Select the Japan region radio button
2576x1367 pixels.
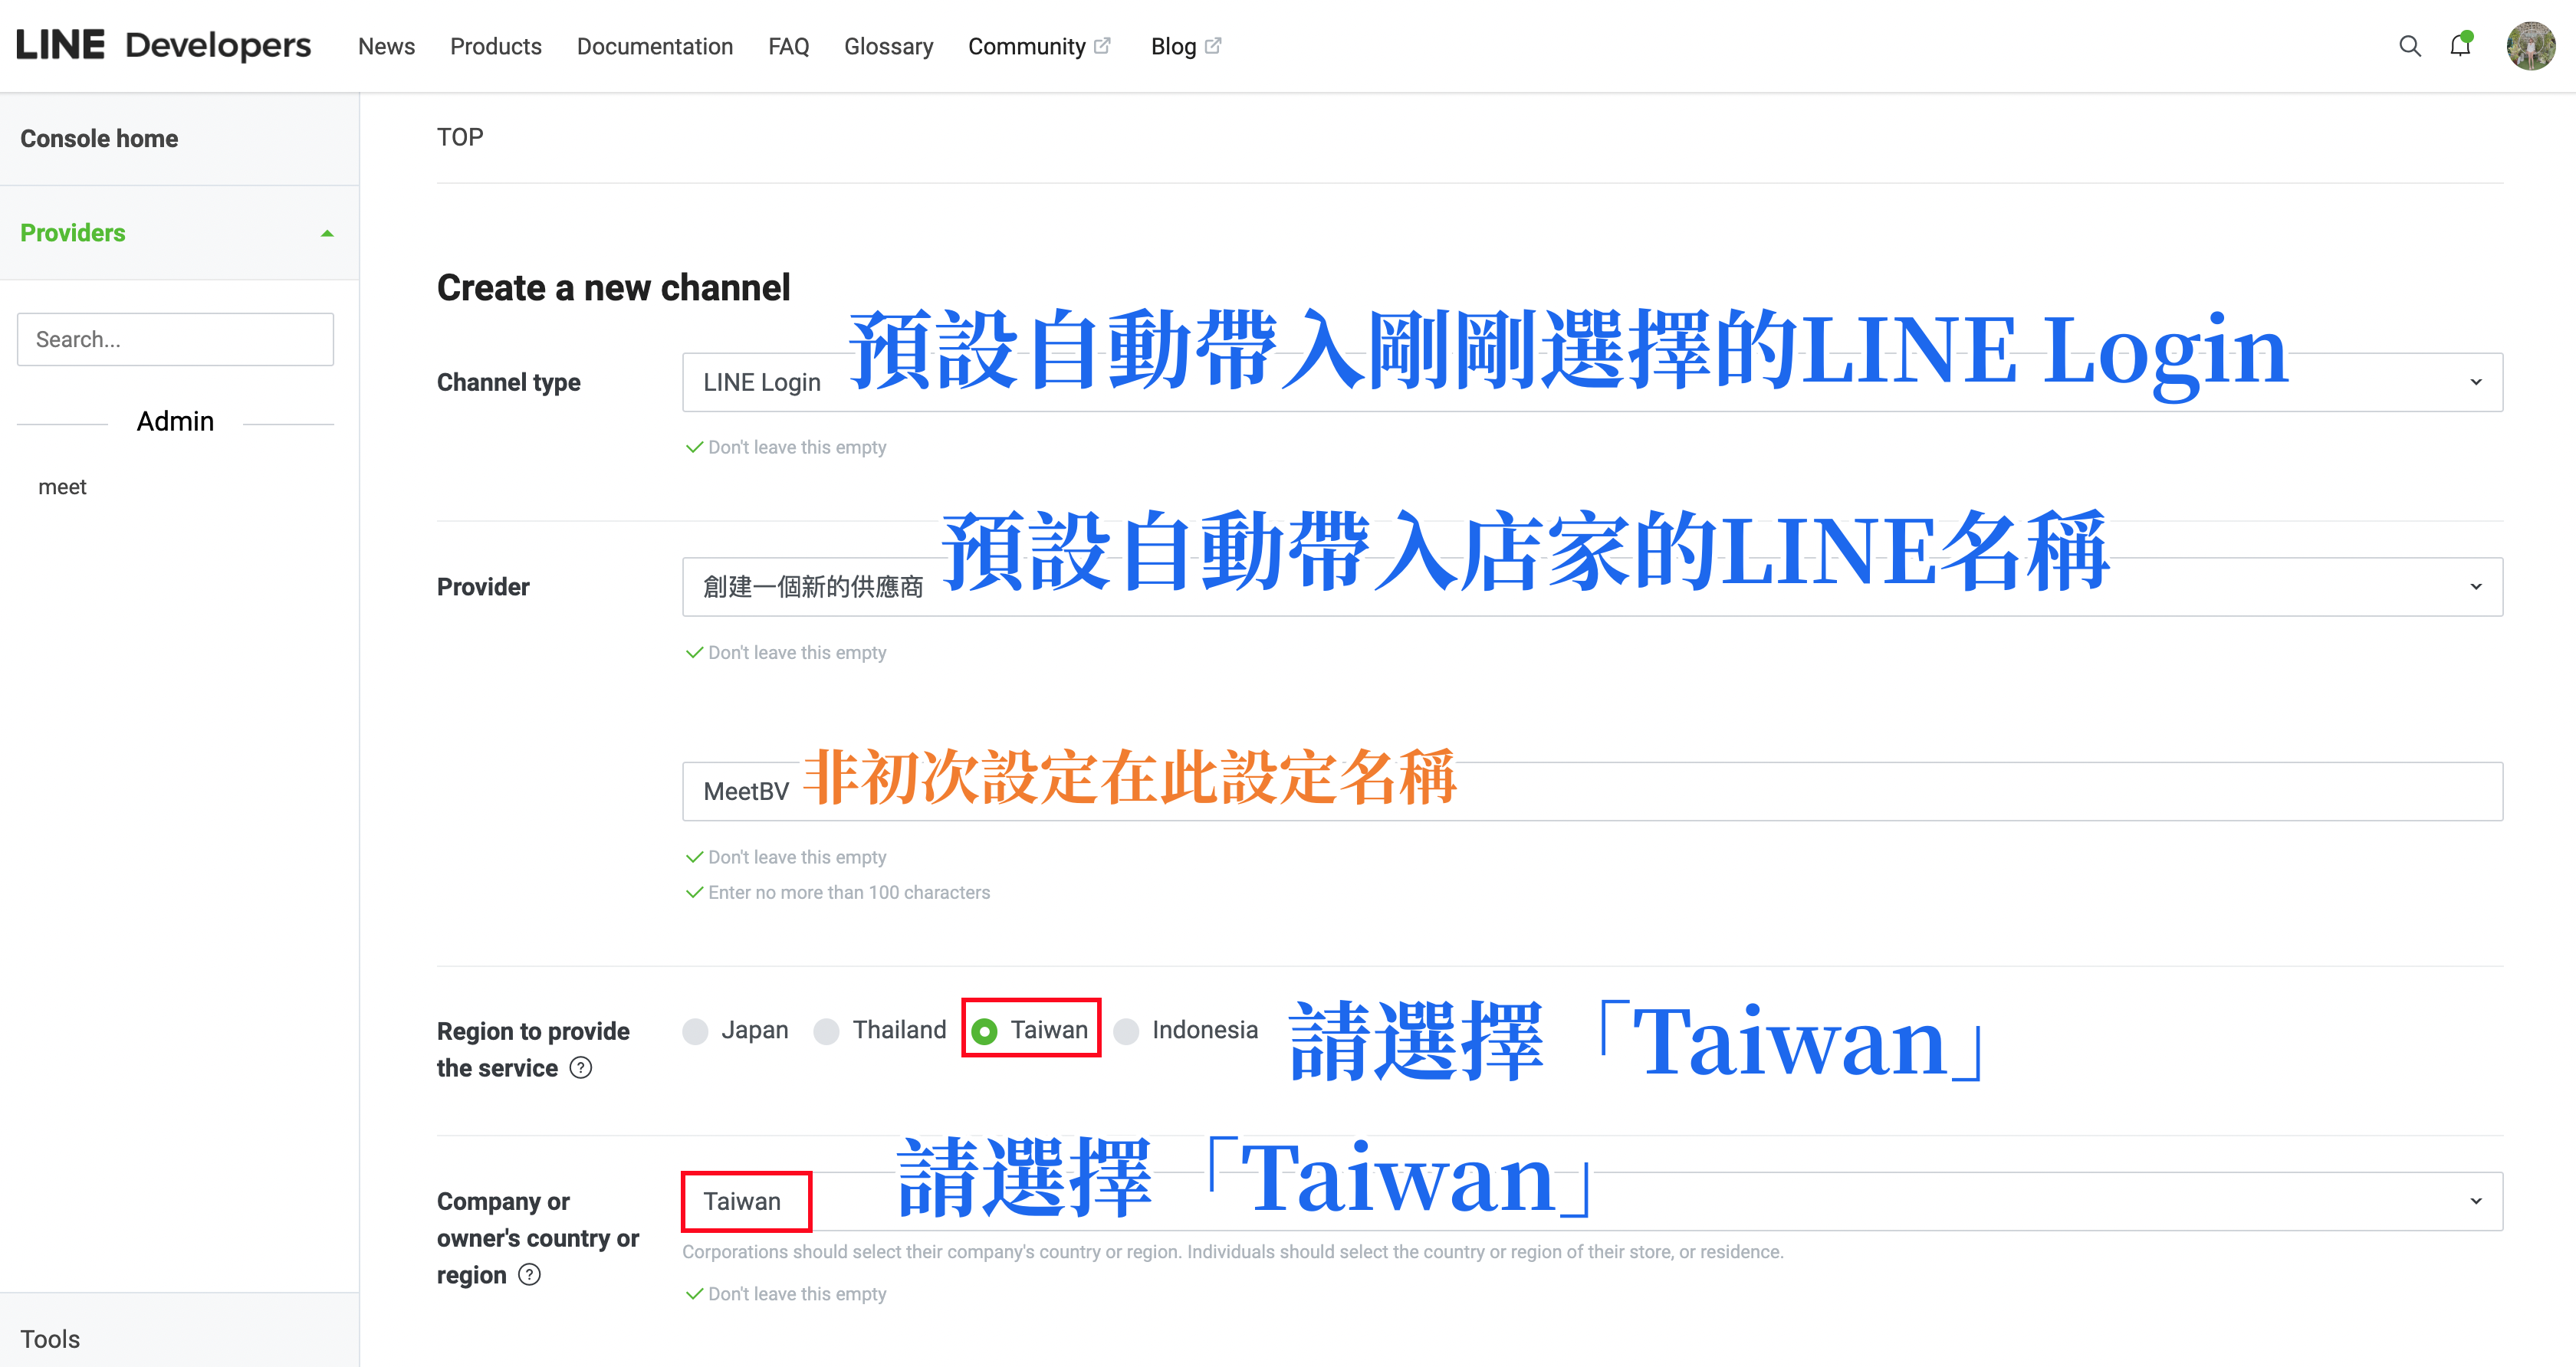point(696,1031)
